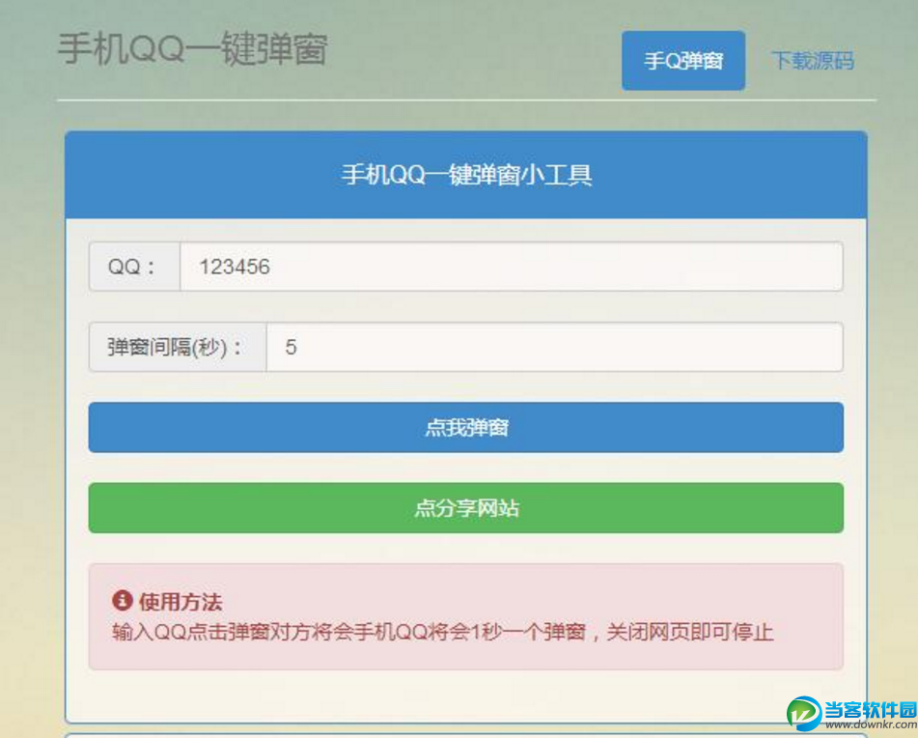Click the instruction text starting 输入QQ点击弹窗
This screenshot has height=738, width=918.
click(x=443, y=632)
